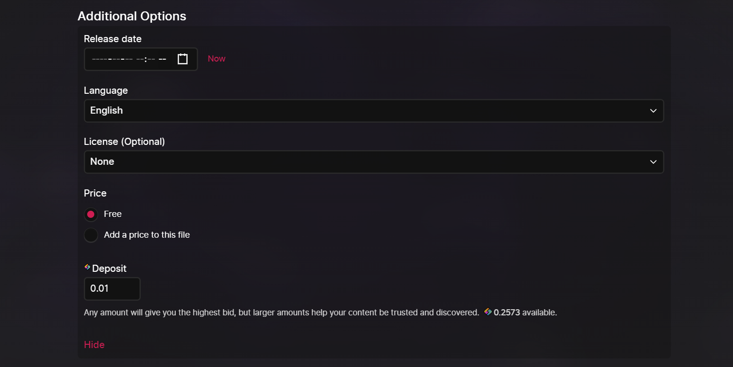Set release date to Now

[217, 59]
